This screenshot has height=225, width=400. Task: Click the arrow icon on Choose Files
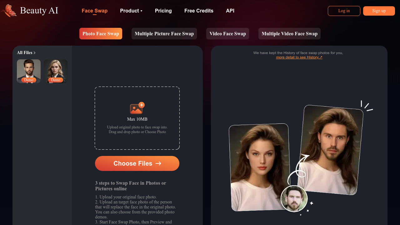[x=158, y=163]
